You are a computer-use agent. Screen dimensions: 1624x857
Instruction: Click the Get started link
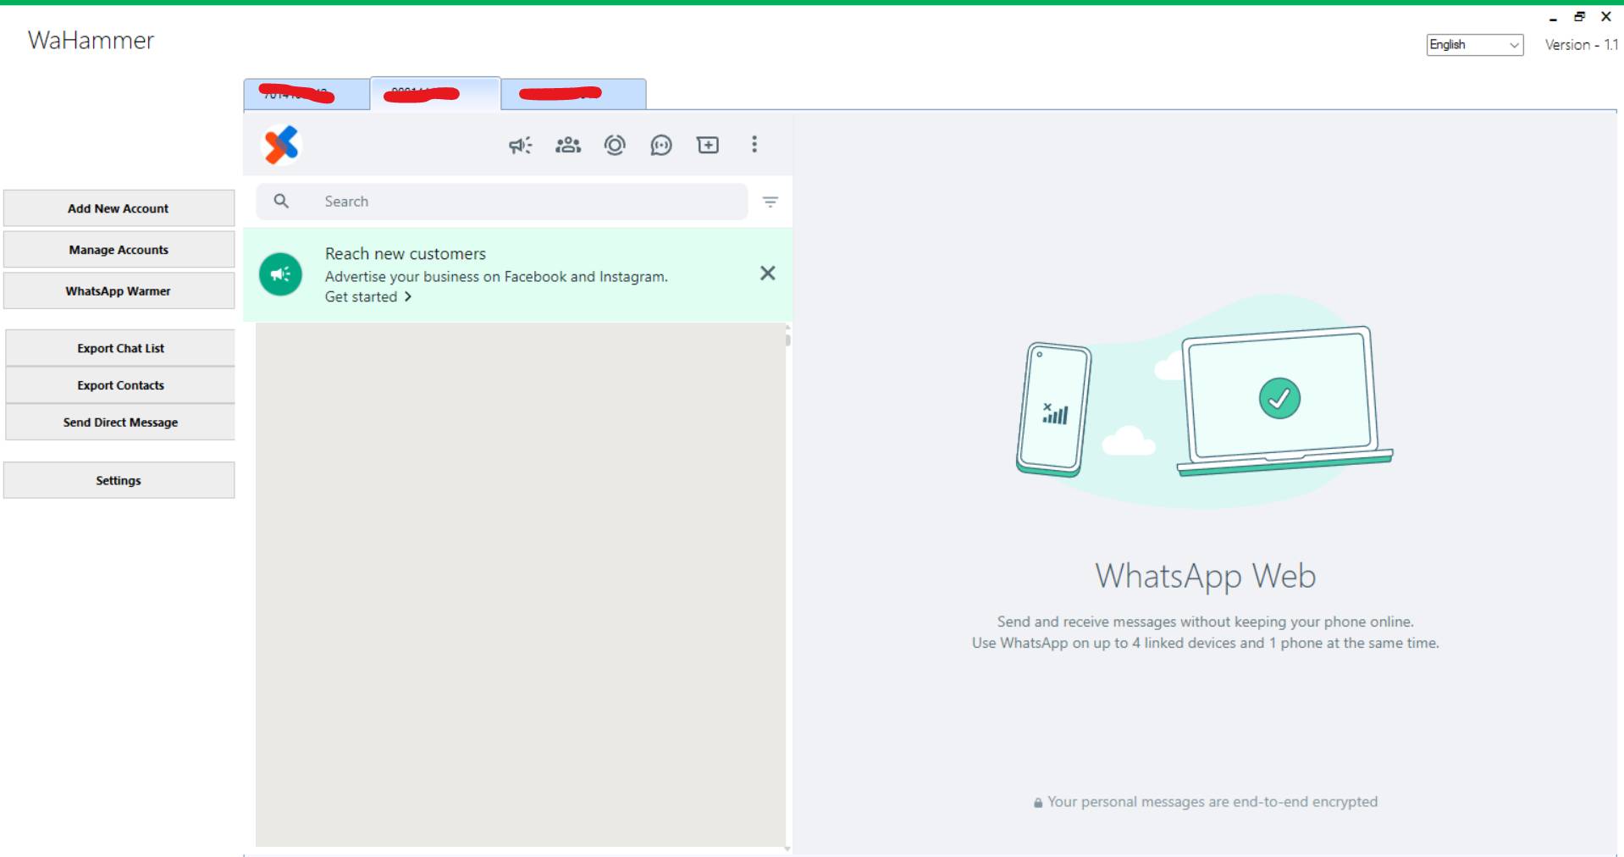coord(367,297)
